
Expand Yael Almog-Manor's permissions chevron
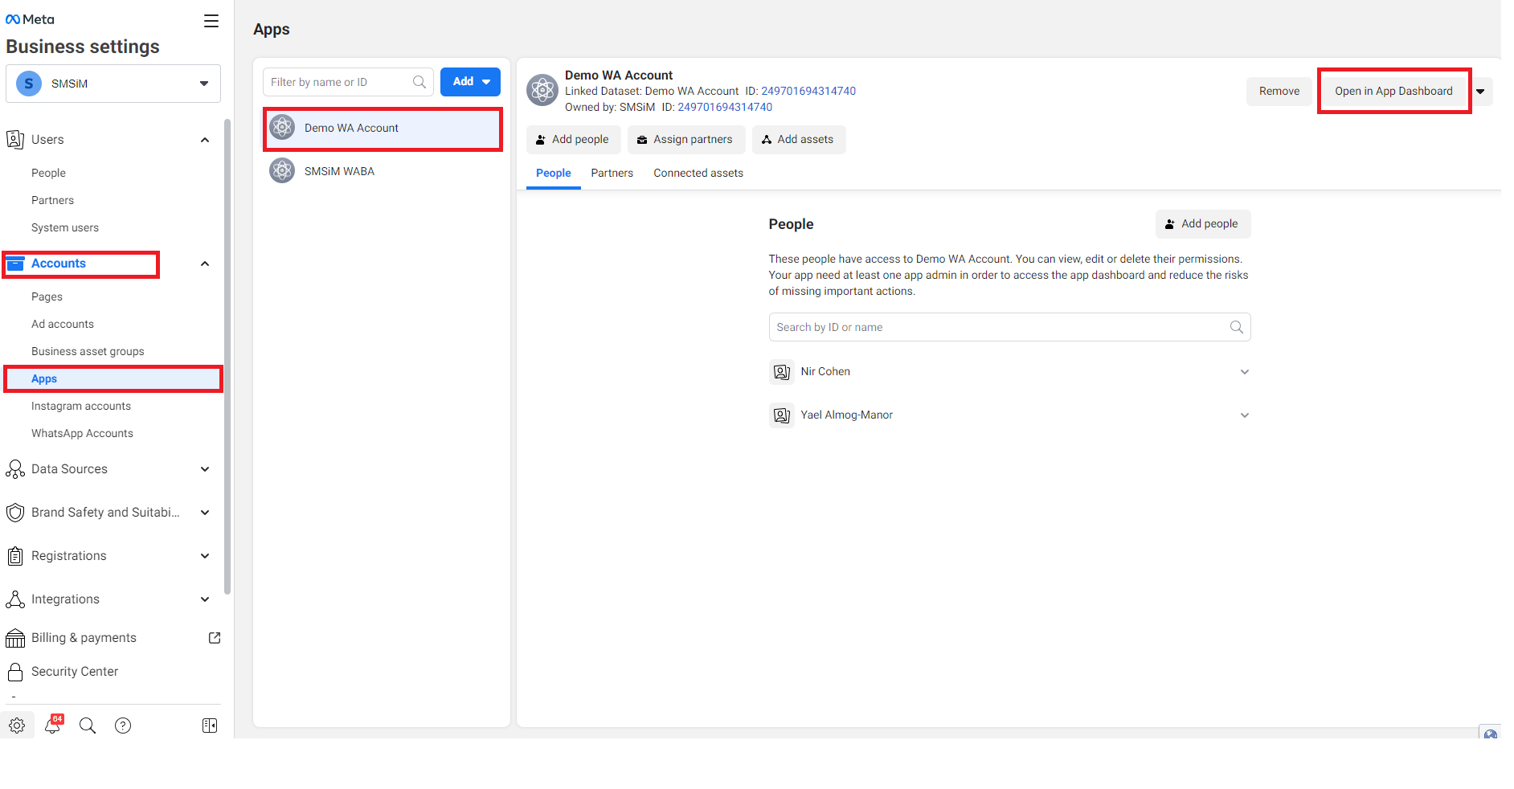point(1244,415)
